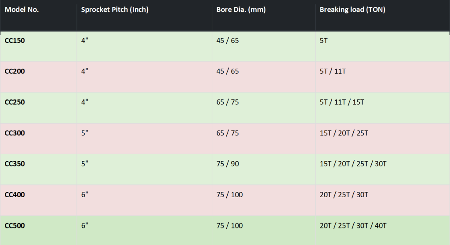
Task: Click the 75 / 90 bore diameter cell
Action: (x=228, y=164)
